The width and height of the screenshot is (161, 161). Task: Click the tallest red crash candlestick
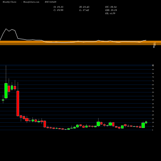[x=18, y=103]
